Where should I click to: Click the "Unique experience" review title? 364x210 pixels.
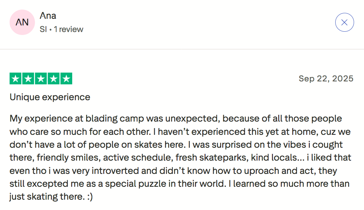(x=50, y=97)
